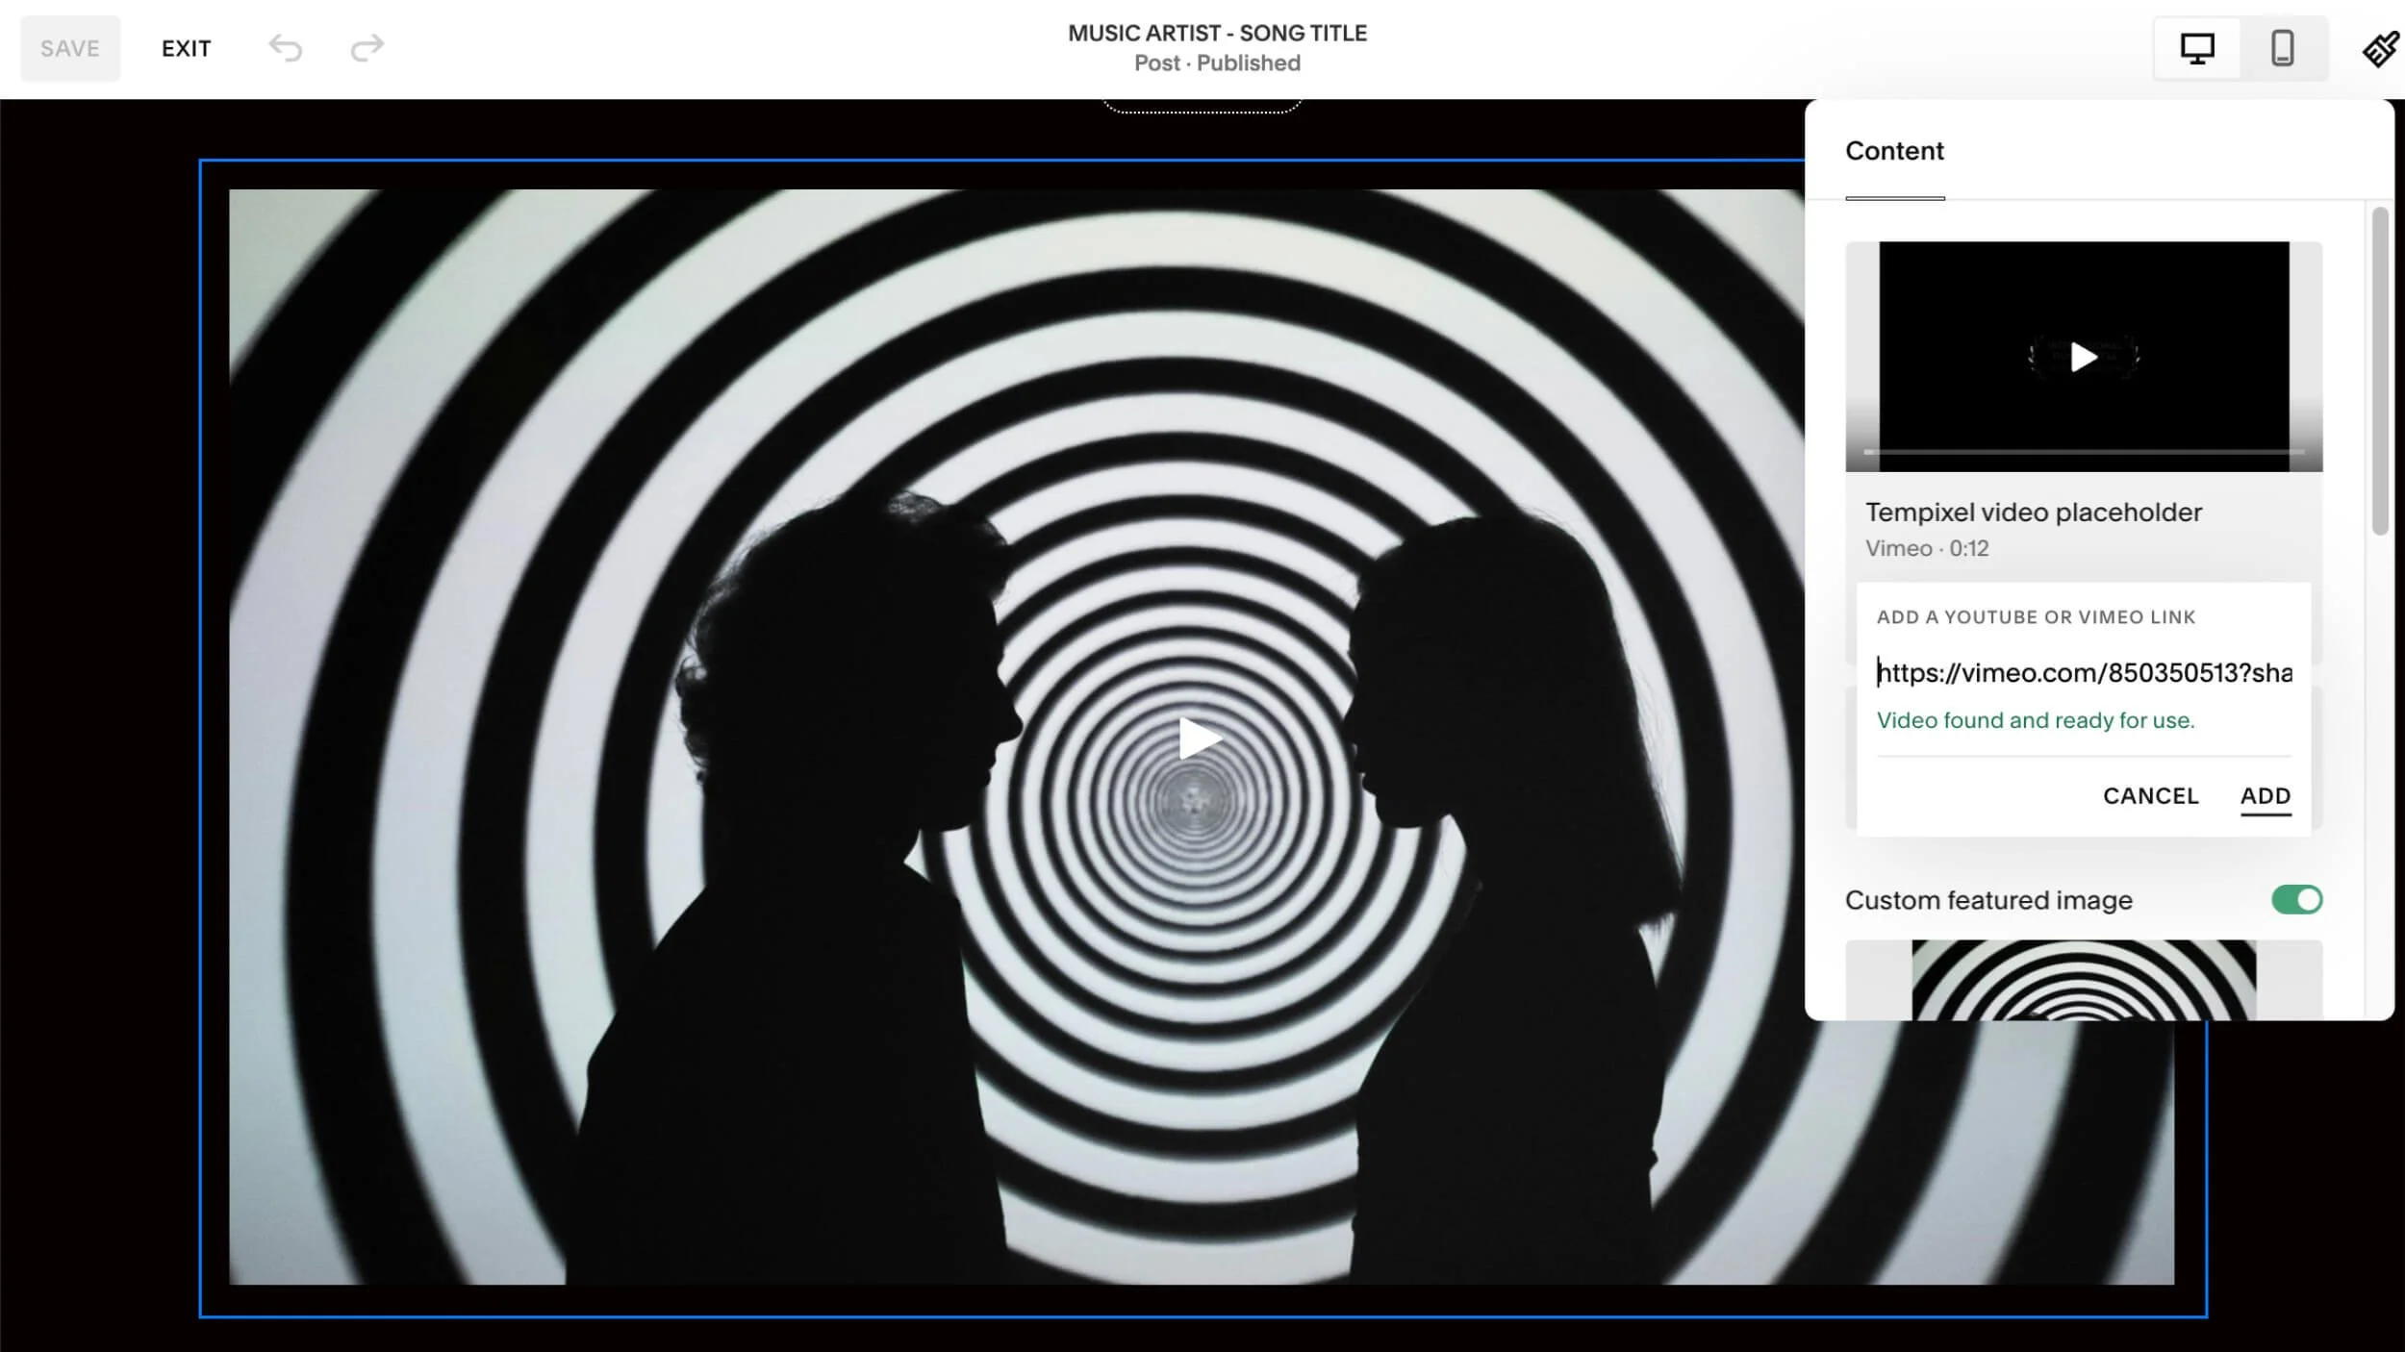Click Tempixel video placeholder title

(x=2033, y=513)
